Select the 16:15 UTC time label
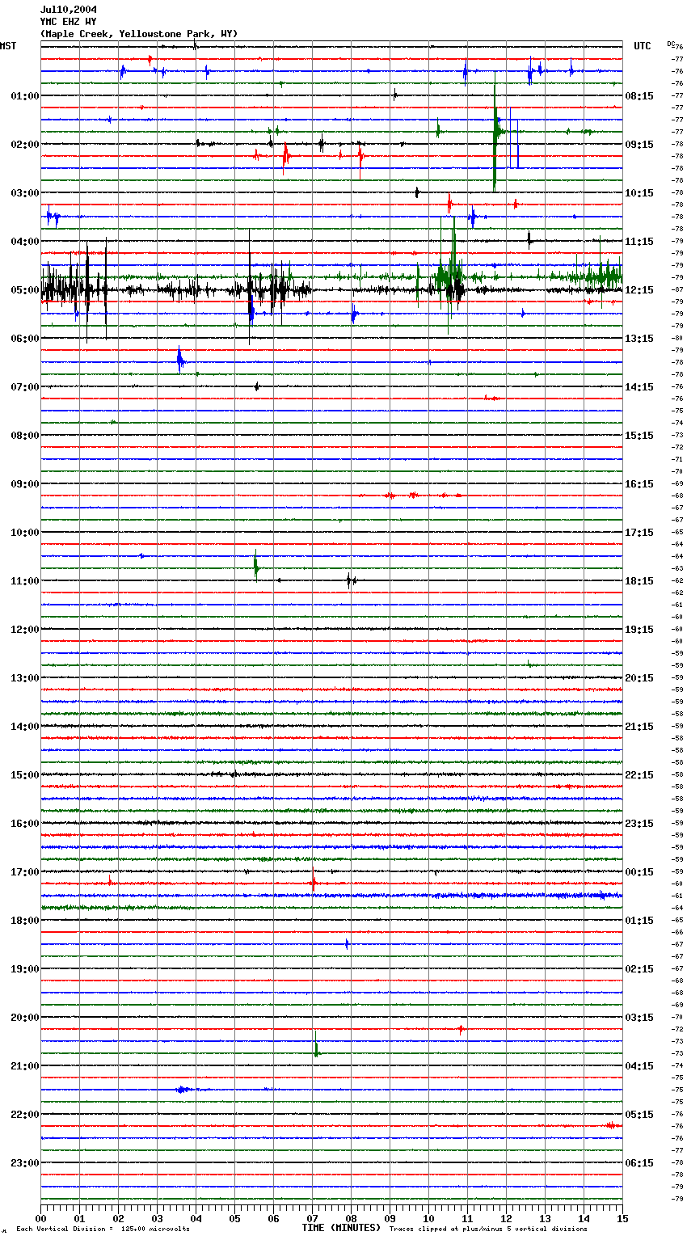Screen dimensions: 687x1240 pos(639,484)
